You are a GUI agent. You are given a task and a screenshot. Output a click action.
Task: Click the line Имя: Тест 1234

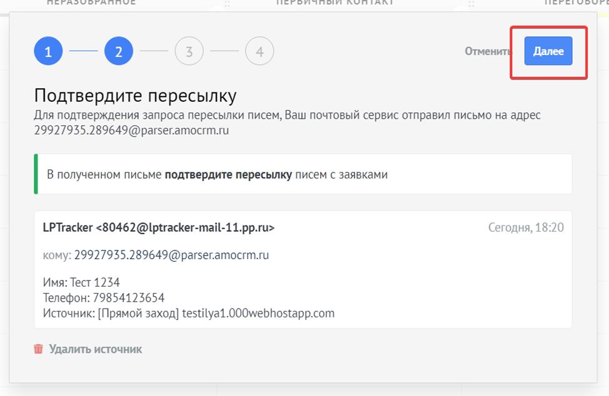(81, 282)
